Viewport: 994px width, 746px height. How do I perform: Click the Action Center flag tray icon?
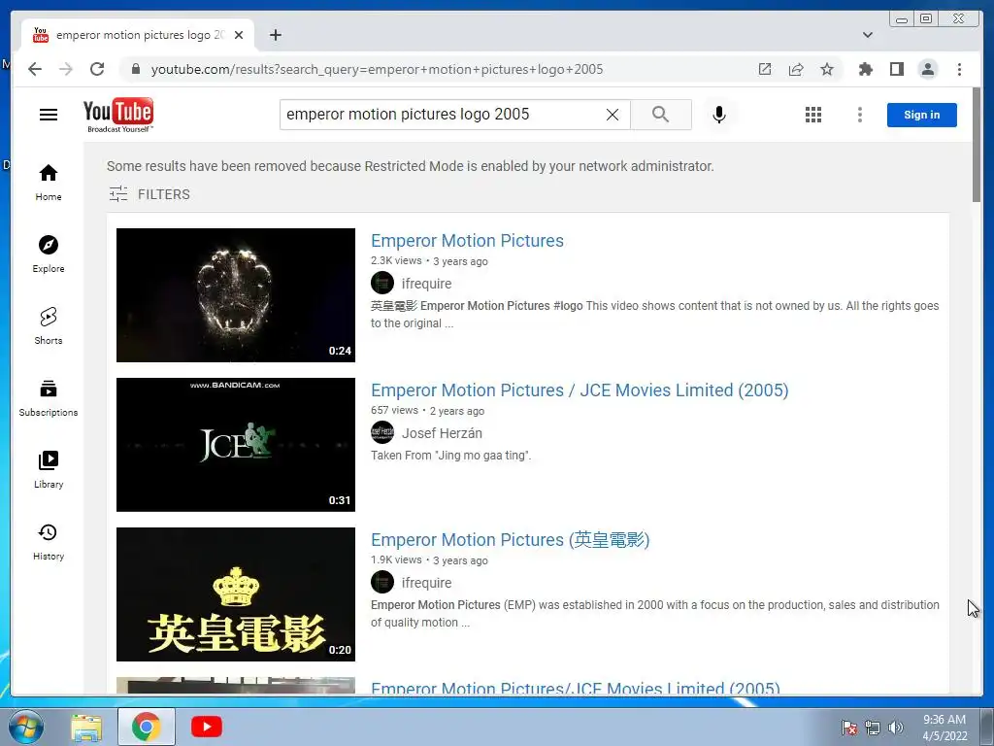(x=848, y=728)
